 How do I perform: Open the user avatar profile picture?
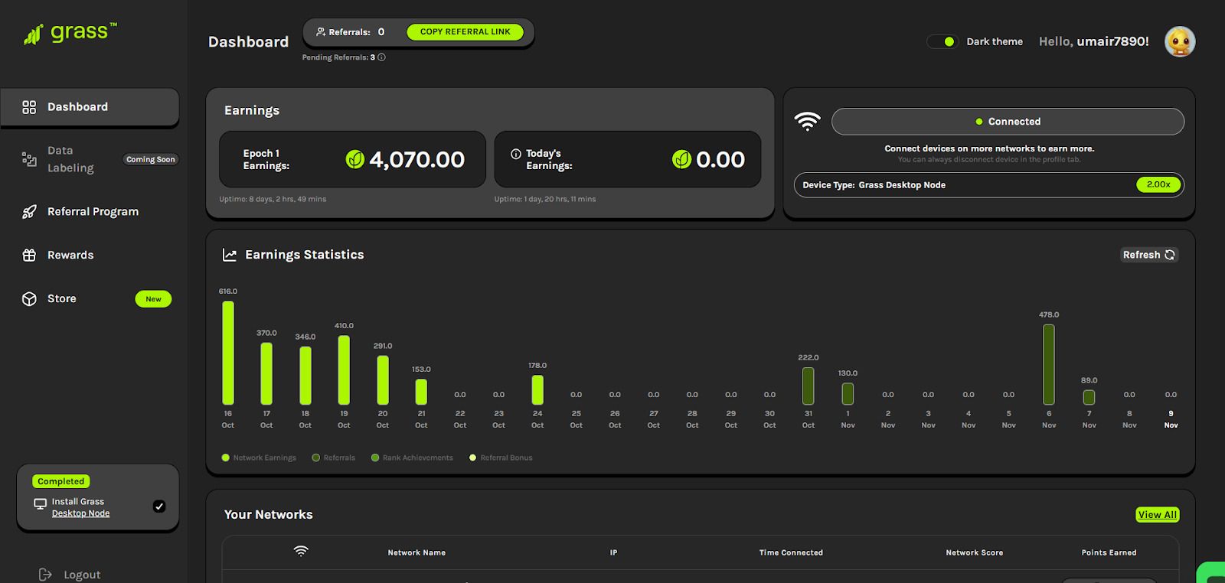click(x=1180, y=42)
